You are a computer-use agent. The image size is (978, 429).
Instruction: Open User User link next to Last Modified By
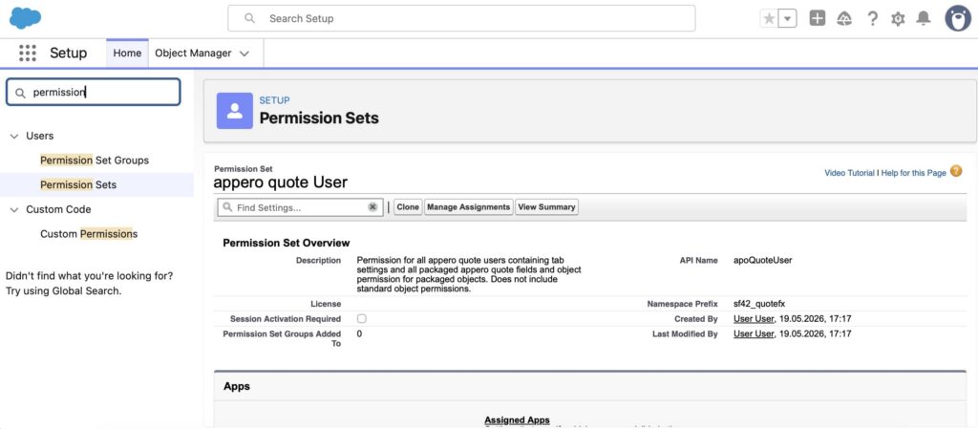[x=755, y=333]
